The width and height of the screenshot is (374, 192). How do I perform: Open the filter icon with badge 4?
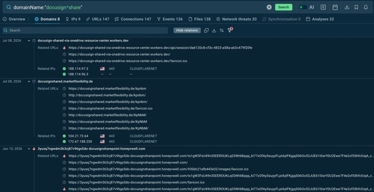(x=230, y=30)
